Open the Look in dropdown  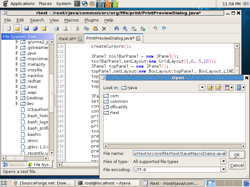click(202, 88)
